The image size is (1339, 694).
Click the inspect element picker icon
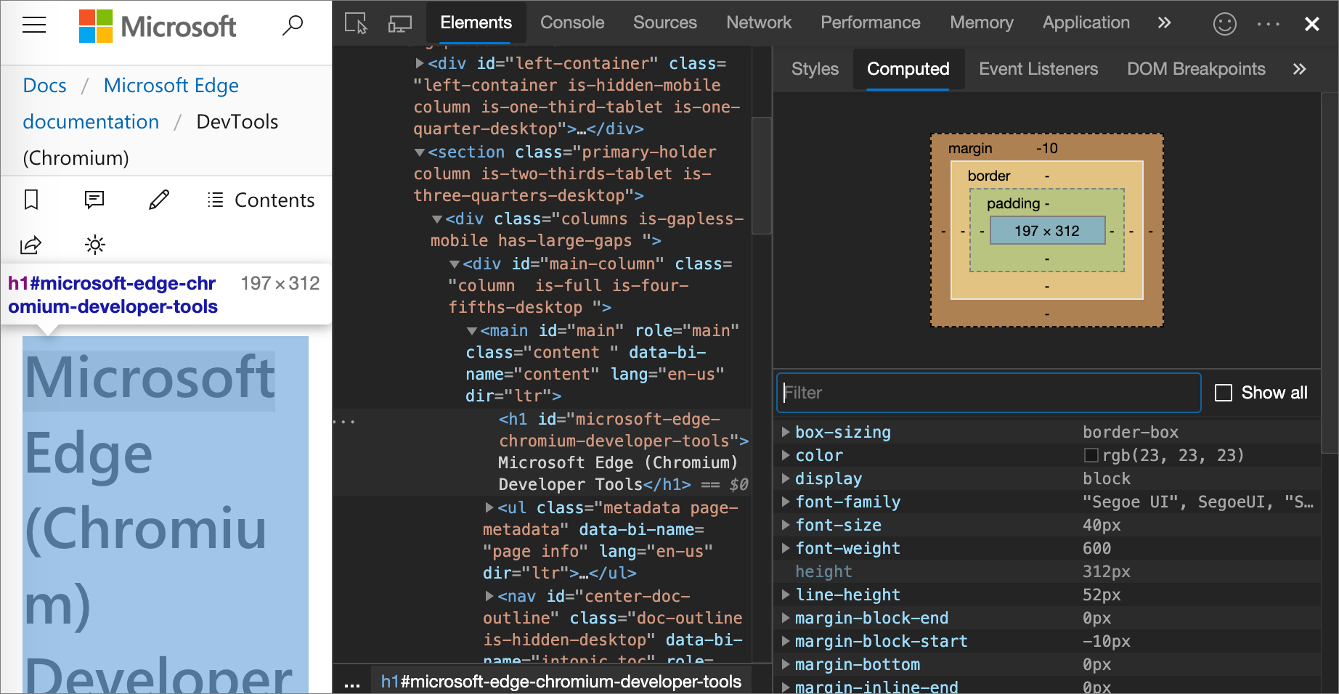[x=356, y=24]
